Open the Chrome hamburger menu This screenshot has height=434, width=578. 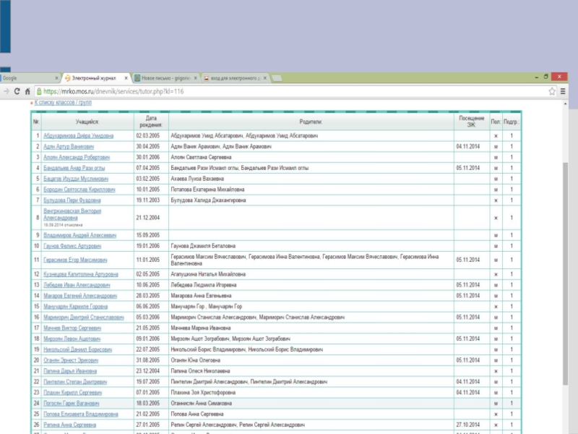tap(564, 91)
